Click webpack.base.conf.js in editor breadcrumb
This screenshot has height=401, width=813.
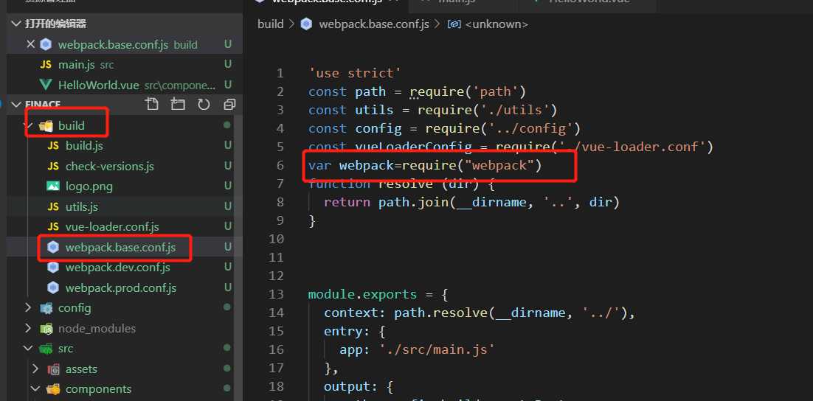click(374, 24)
